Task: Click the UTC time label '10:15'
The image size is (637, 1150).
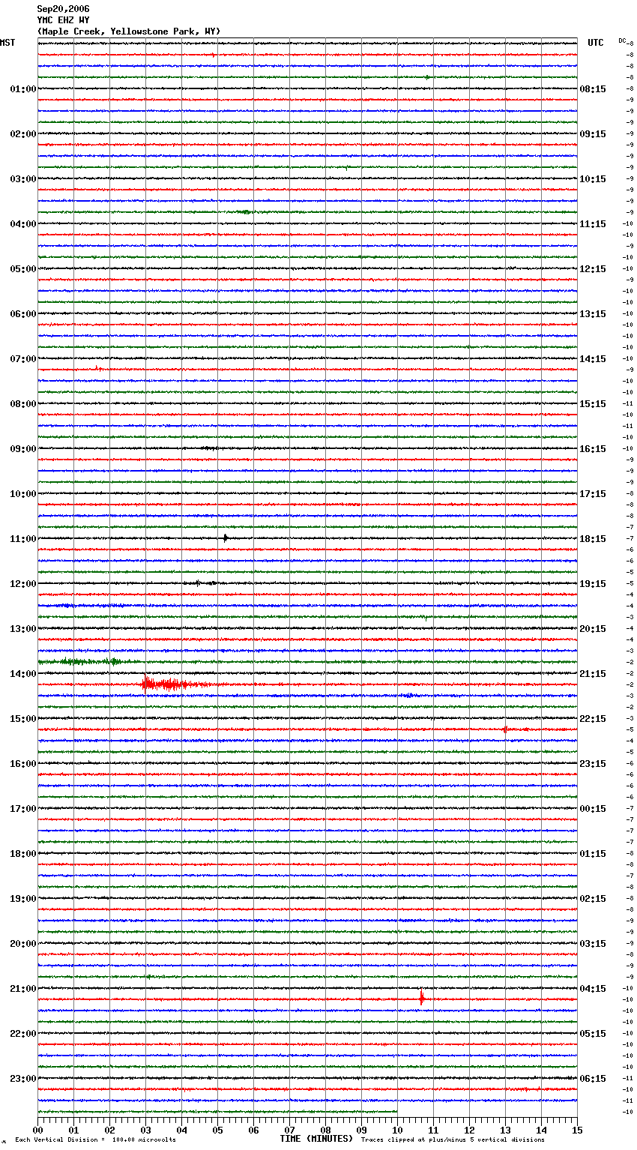Action: (593, 179)
